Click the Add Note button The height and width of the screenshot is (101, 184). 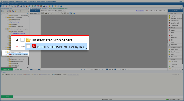[x=6, y=75]
